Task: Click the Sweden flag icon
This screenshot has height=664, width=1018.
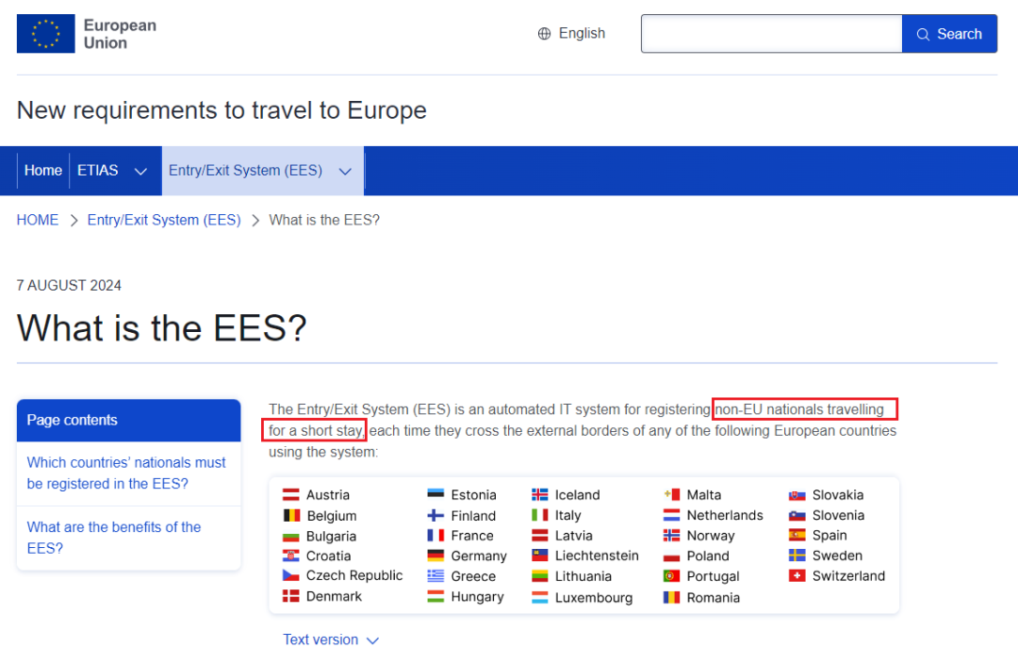Action: (x=797, y=556)
